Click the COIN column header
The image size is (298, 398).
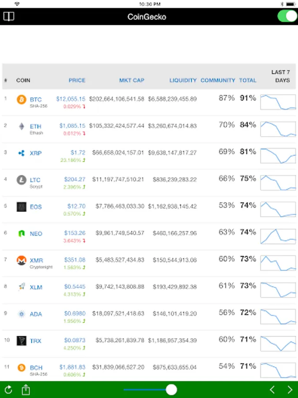pos(23,80)
